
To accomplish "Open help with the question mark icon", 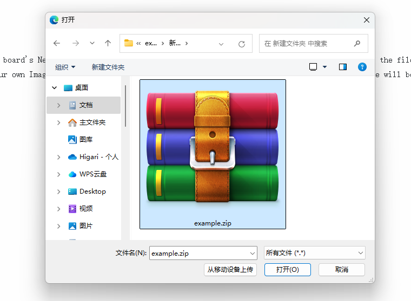I will point(362,67).
